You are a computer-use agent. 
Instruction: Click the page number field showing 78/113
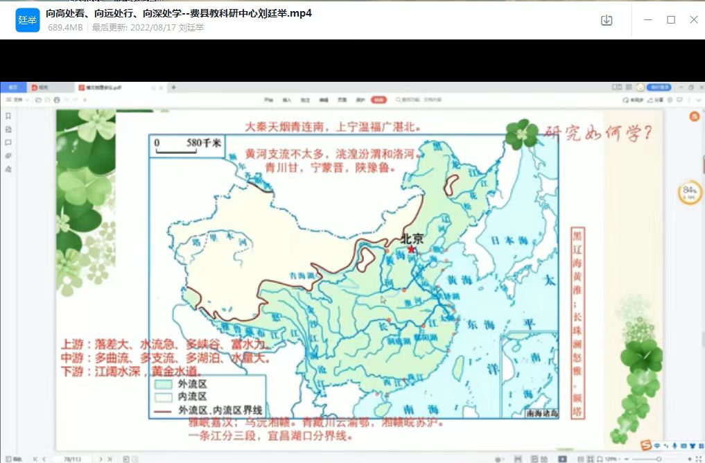pos(73,459)
